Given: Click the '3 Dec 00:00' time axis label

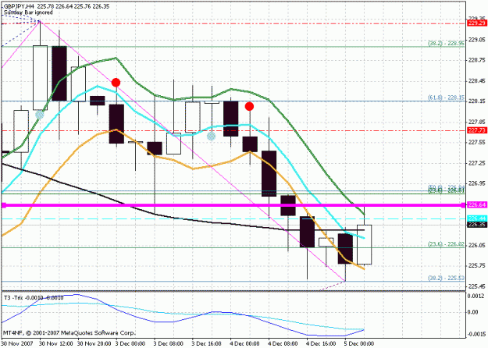Looking at the screenshot, I should click(131, 343).
